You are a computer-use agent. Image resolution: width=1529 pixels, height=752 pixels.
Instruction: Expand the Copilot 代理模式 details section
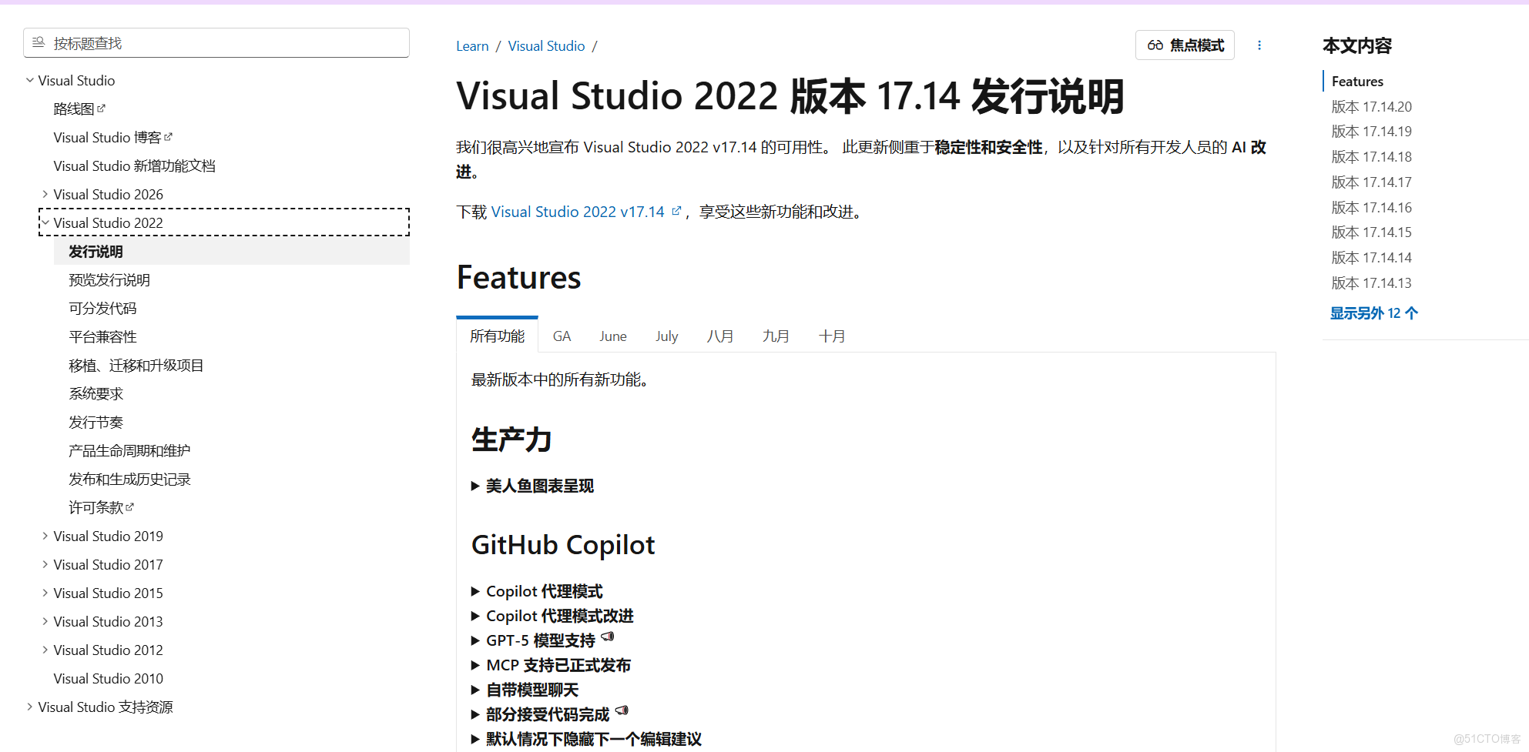(537, 591)
